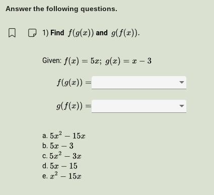Select answer choice c. 5x² − 3x
Image resolution: width=214 pixels, height=195 pixels.
(x=62, y=155)
